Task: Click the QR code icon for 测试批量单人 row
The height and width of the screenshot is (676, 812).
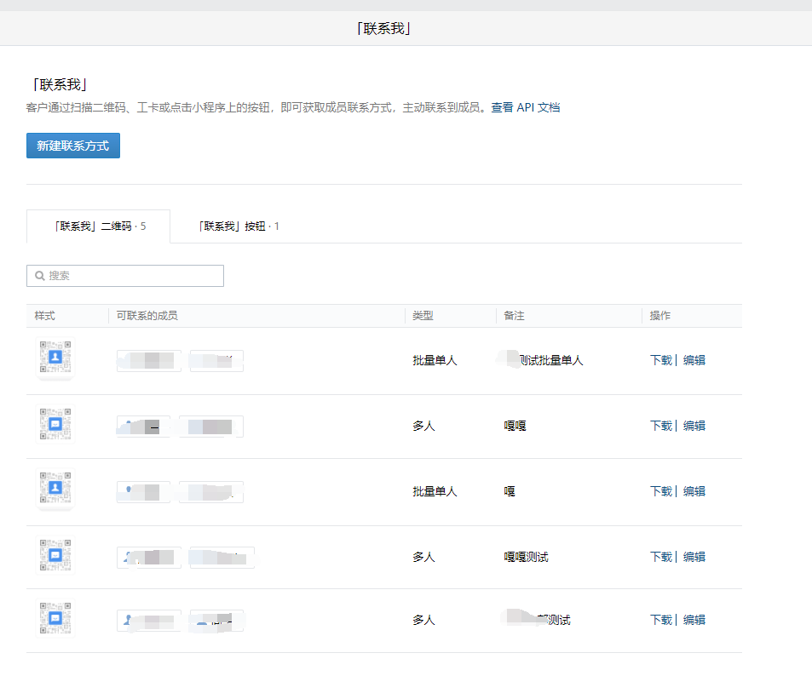Action: tap(55, 358)
